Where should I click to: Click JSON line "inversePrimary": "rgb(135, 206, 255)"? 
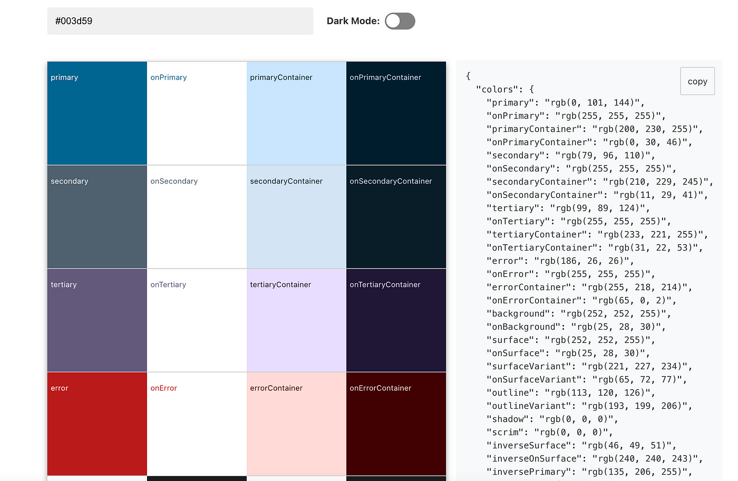click(589, 472)
